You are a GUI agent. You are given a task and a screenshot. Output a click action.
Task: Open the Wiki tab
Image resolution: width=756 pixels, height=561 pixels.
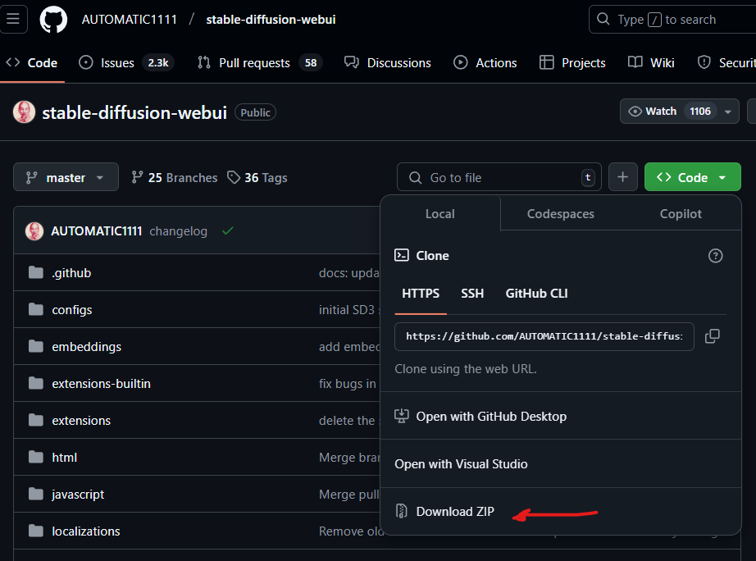pyautogui.click(x=651, y=62)
